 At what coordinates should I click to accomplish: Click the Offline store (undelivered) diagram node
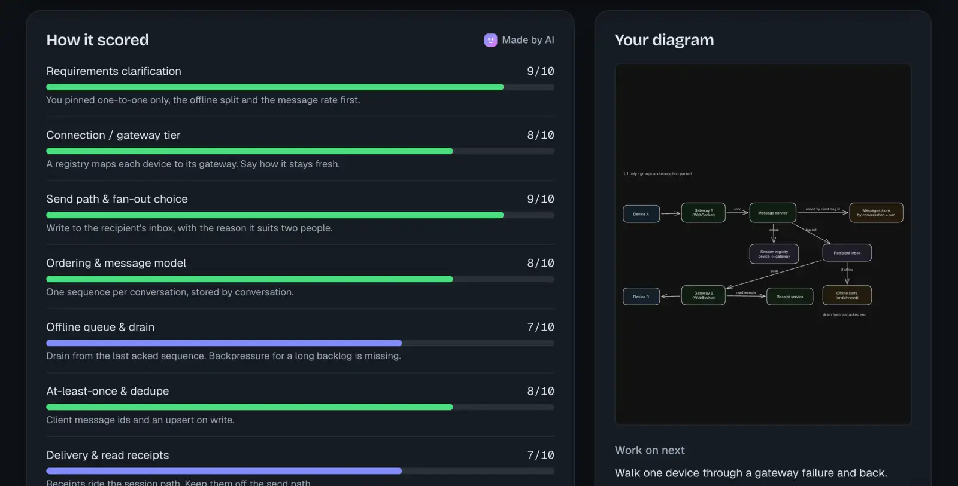click(847, 295)
